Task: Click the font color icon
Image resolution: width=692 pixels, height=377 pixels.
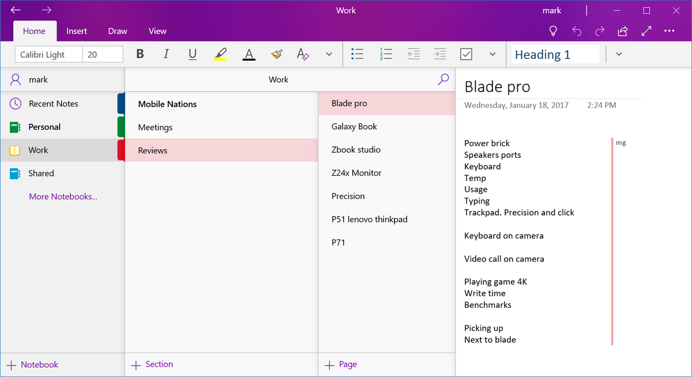Action: [x=249, y=54]
